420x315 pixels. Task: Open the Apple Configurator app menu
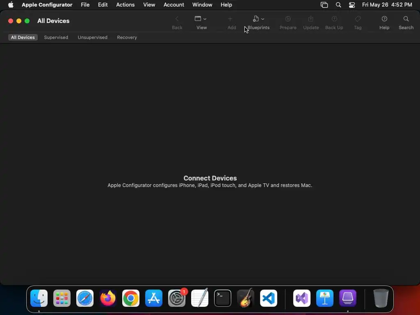tap(47, 5)
